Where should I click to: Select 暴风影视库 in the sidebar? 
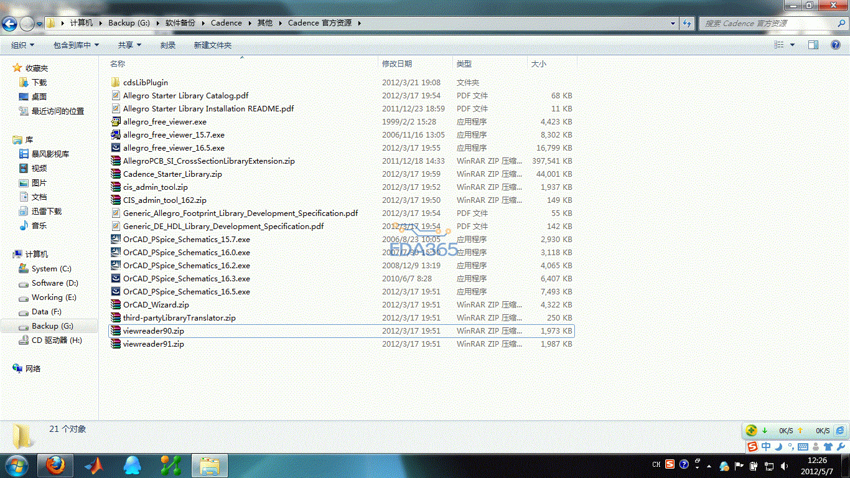click(50, 154)
